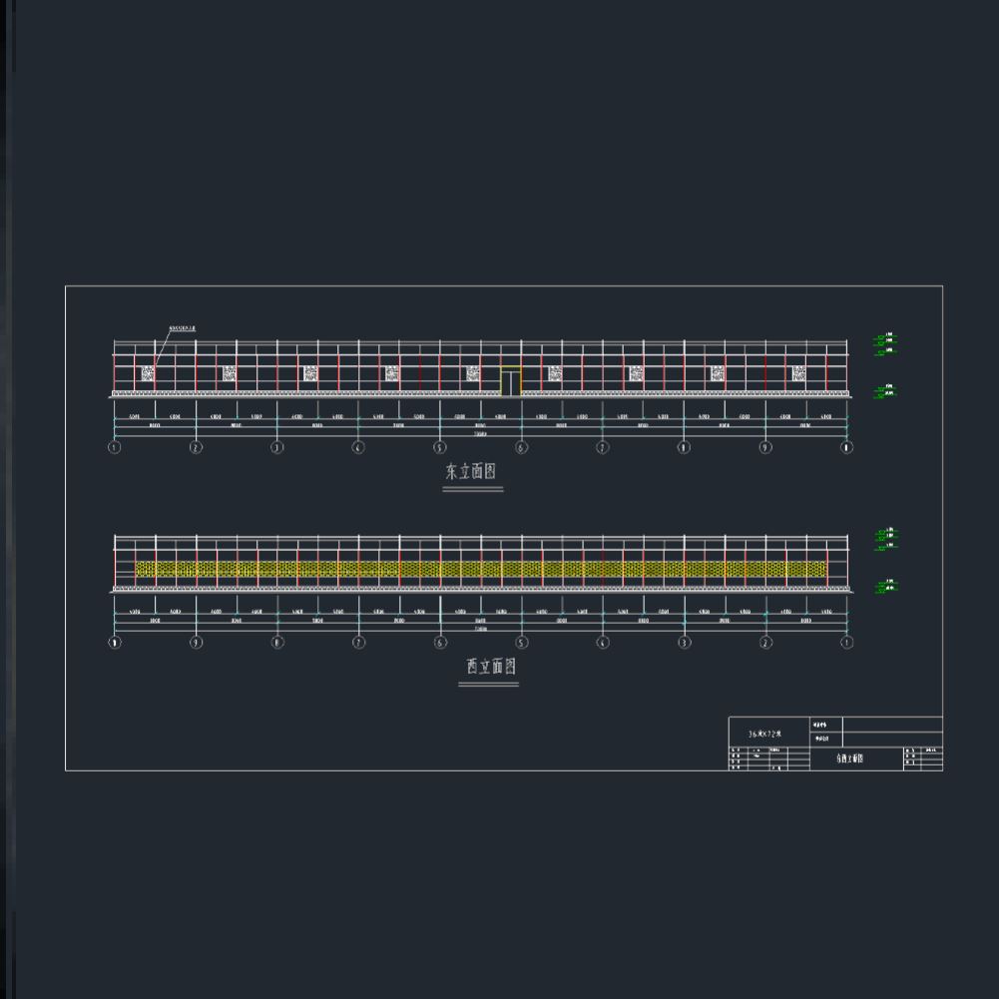This screenshot has width=999, height=999.
Task: Pick axis bubble 3 of the east elevation
Action: [x=276, y=447]
